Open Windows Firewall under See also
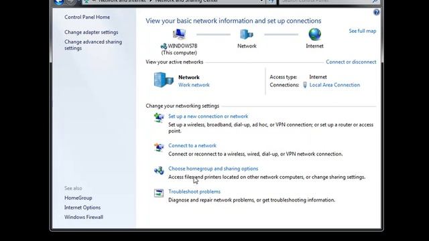The height and width of the screenshot is (241, 429). coord(84,217)
